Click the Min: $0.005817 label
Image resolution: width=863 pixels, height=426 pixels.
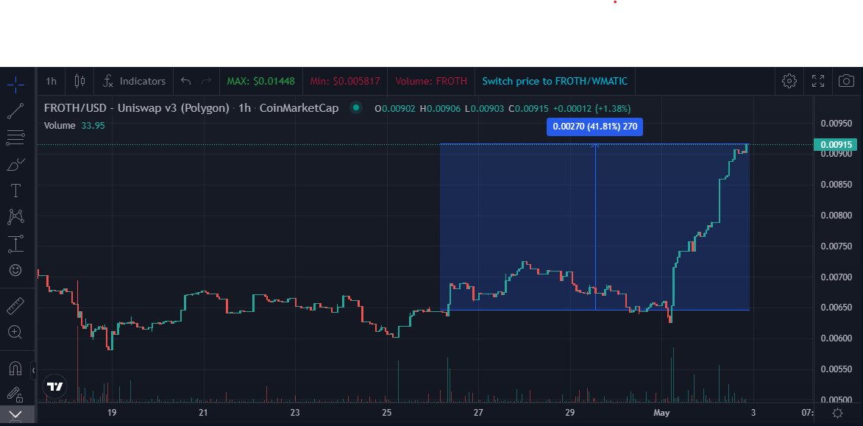click(x=345, y=82)
